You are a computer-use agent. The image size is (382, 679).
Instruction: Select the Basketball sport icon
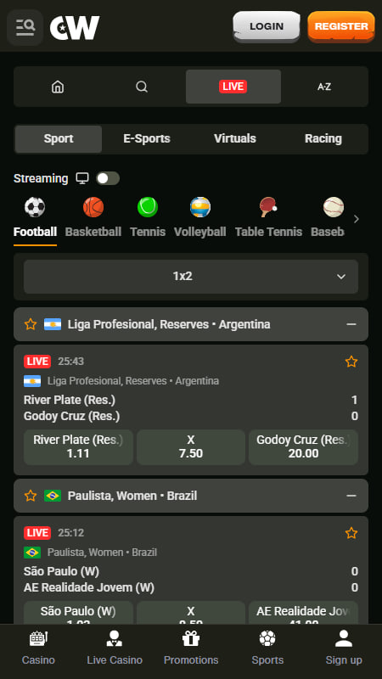(x=93, y=207)
